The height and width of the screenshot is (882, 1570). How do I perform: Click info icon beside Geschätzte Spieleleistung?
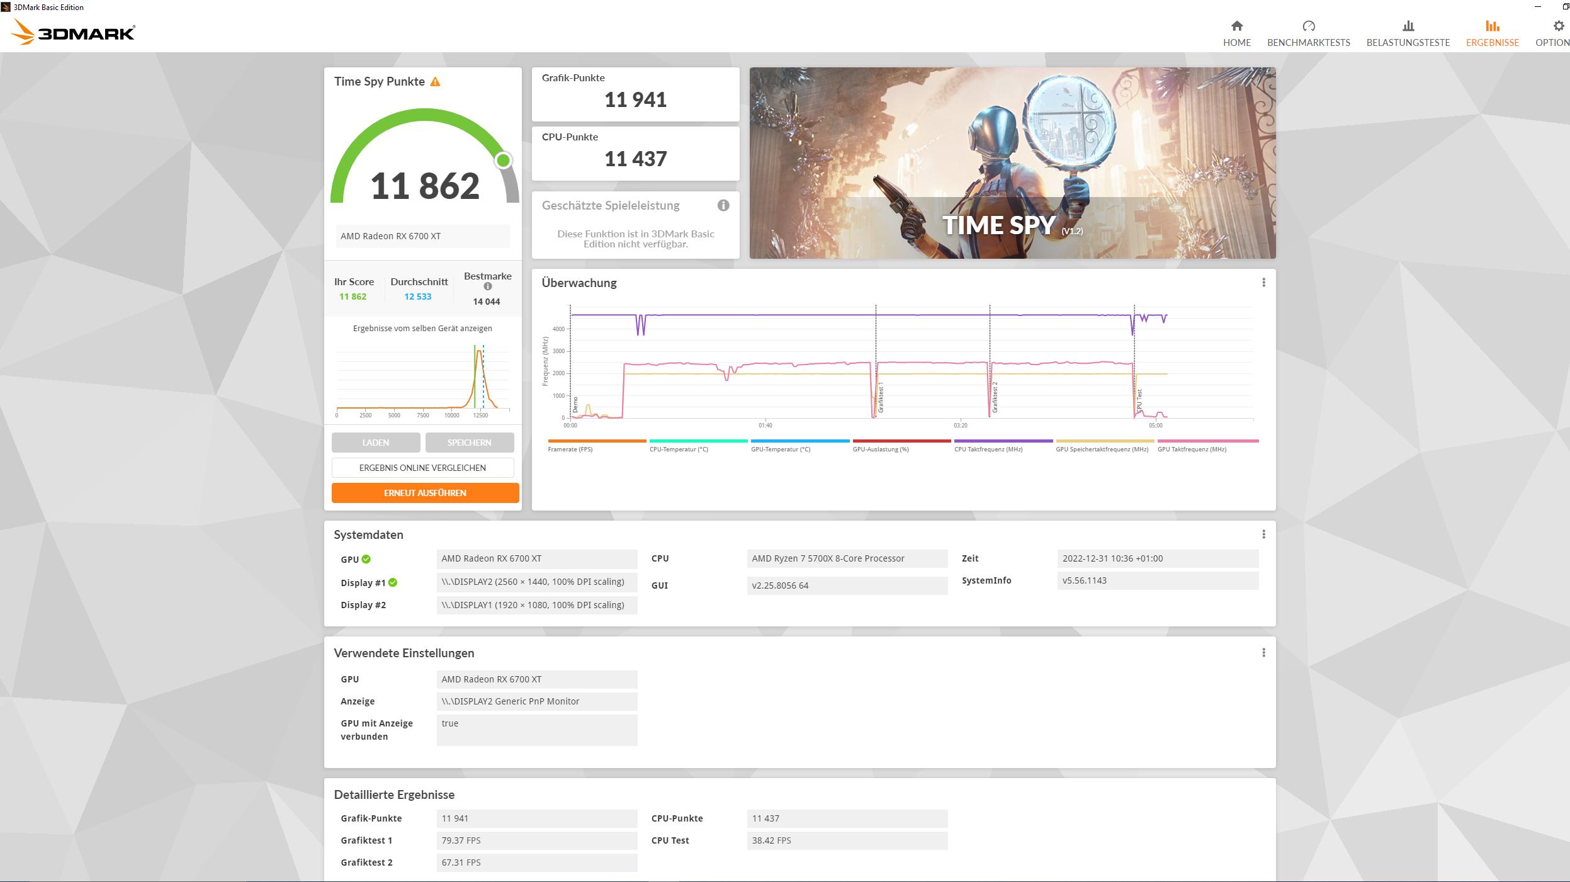coord(723,205)
